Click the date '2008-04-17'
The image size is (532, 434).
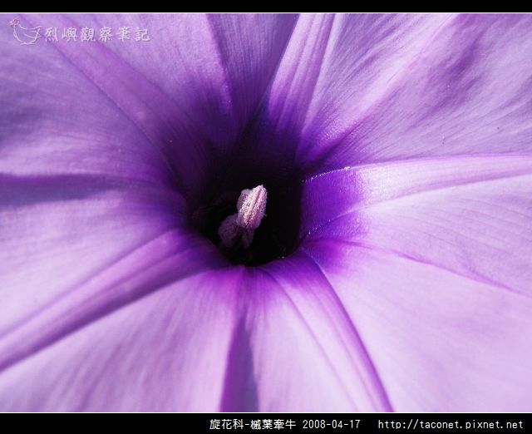tap(331, 424)
